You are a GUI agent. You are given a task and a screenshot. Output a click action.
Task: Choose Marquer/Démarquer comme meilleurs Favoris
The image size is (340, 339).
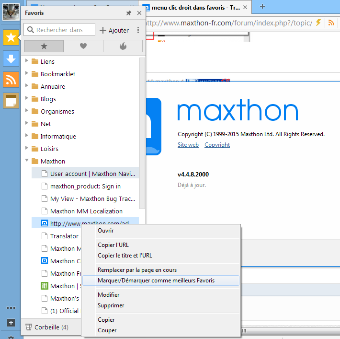point(161,281)
